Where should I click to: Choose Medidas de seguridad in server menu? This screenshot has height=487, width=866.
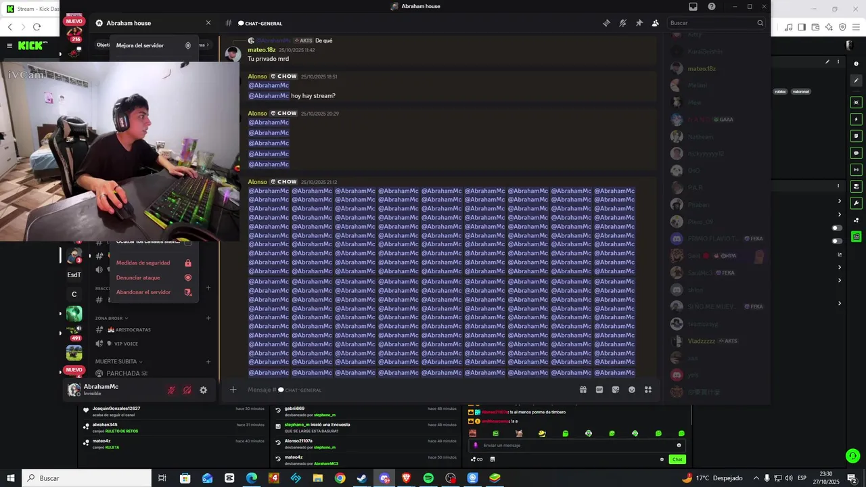[154, 263]
